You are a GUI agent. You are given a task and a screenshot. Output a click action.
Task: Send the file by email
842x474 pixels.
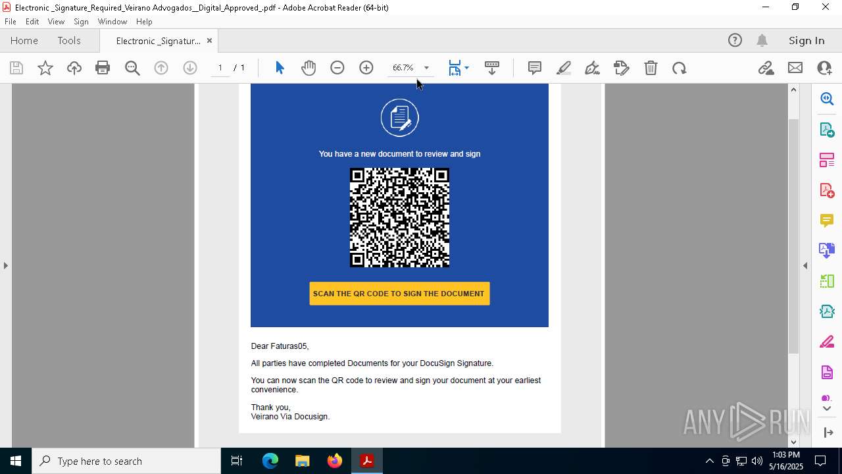tap(795, 68)
